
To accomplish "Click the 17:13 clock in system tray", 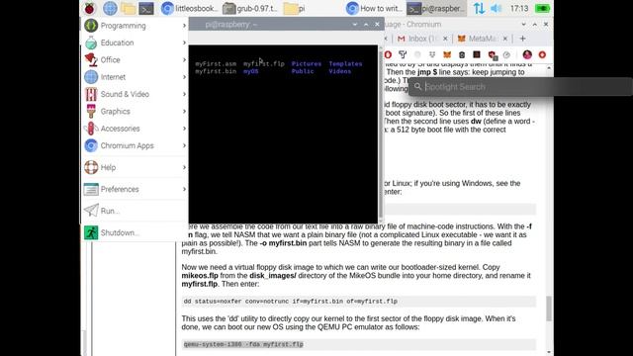I will click(x=519, y=8).
